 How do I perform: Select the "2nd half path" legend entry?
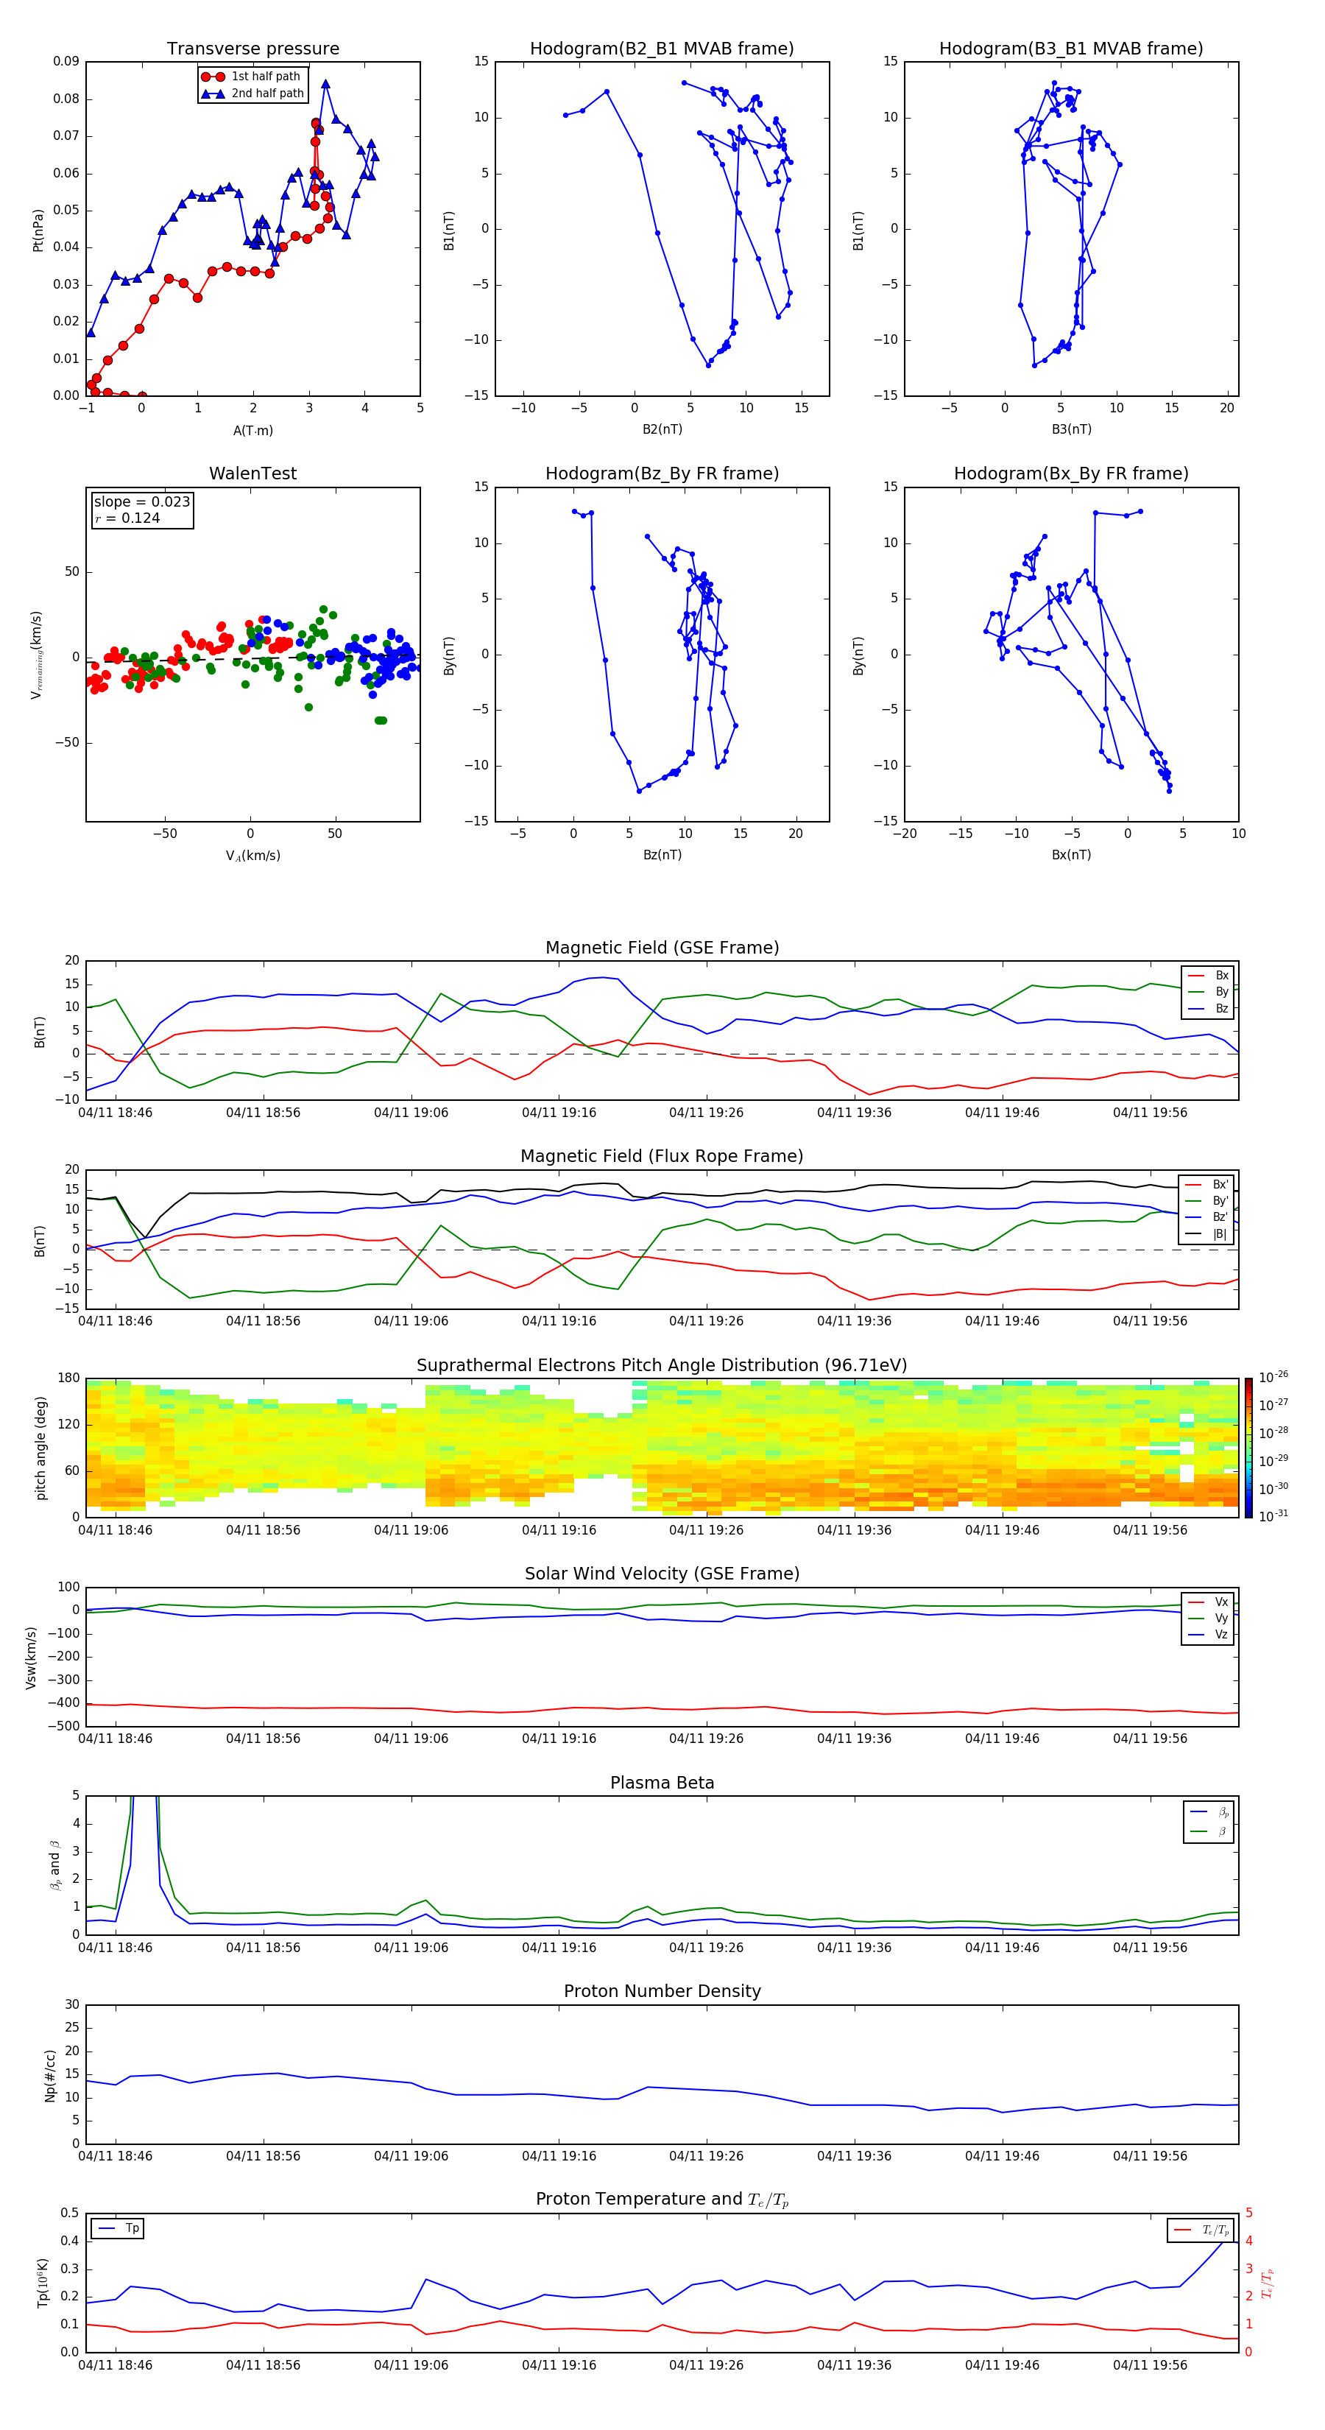tap(252, 94)
